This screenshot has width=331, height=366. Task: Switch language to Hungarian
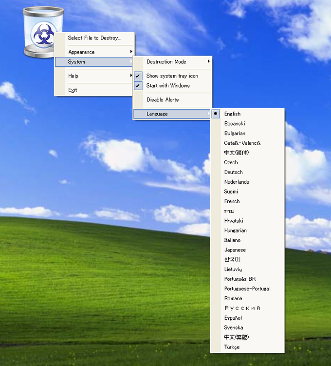247,231
